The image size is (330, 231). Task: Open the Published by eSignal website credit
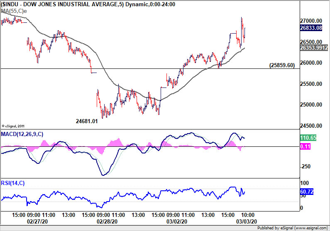293,228
